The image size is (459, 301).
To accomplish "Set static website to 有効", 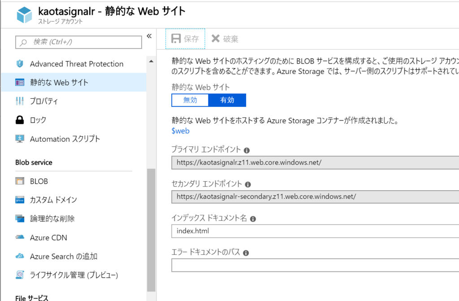I will 227,100.
